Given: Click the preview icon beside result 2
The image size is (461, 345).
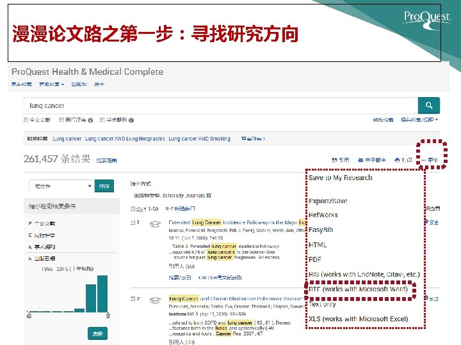Looking at the screenshot, I should pos(426,298).
